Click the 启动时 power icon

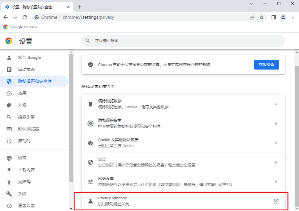(9, 141)
